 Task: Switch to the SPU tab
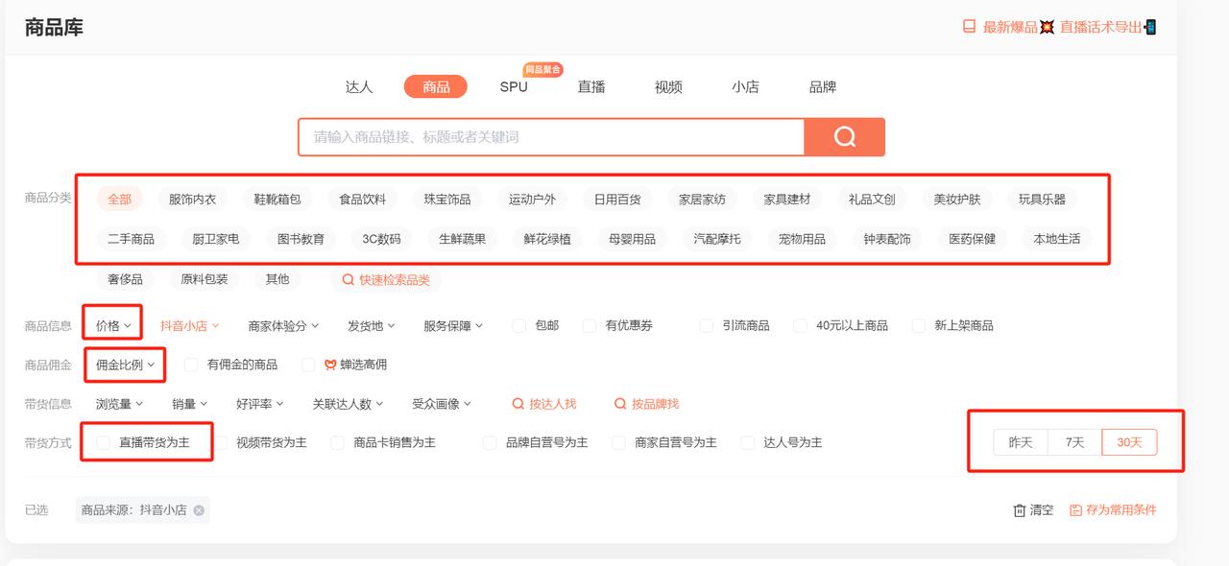click(513, 86)
